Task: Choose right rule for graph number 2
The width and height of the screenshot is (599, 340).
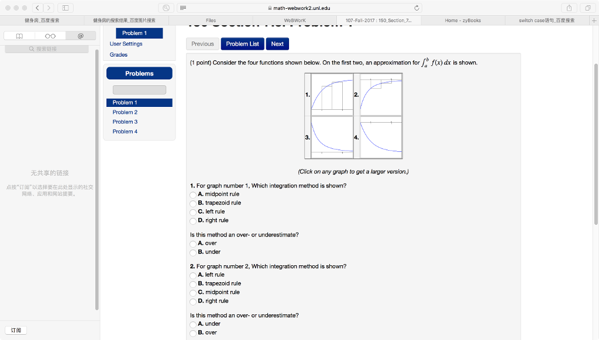Action: click(x=193, y=301)
